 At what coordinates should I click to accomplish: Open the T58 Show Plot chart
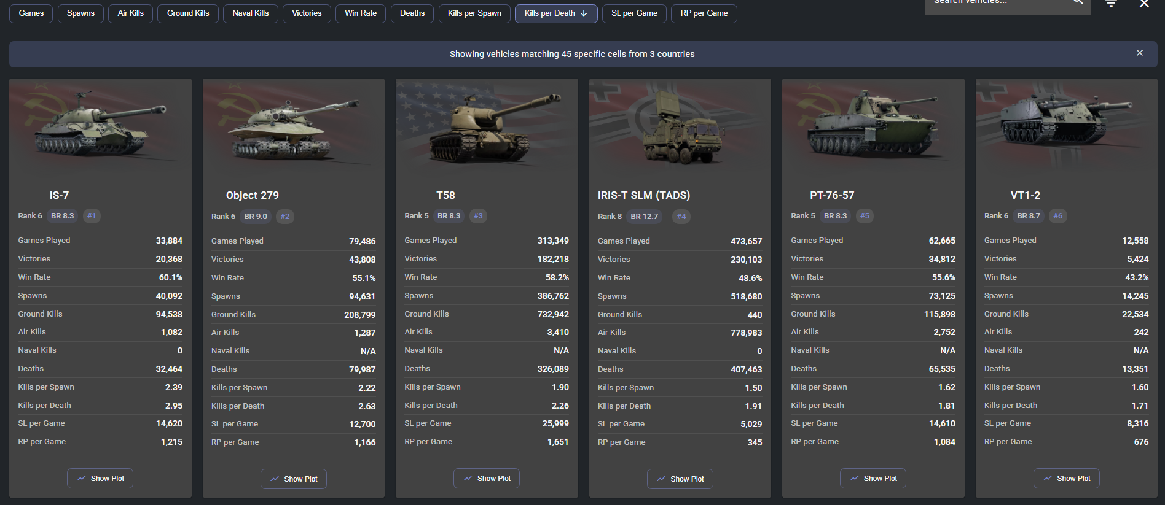click(x=487, y=479)
